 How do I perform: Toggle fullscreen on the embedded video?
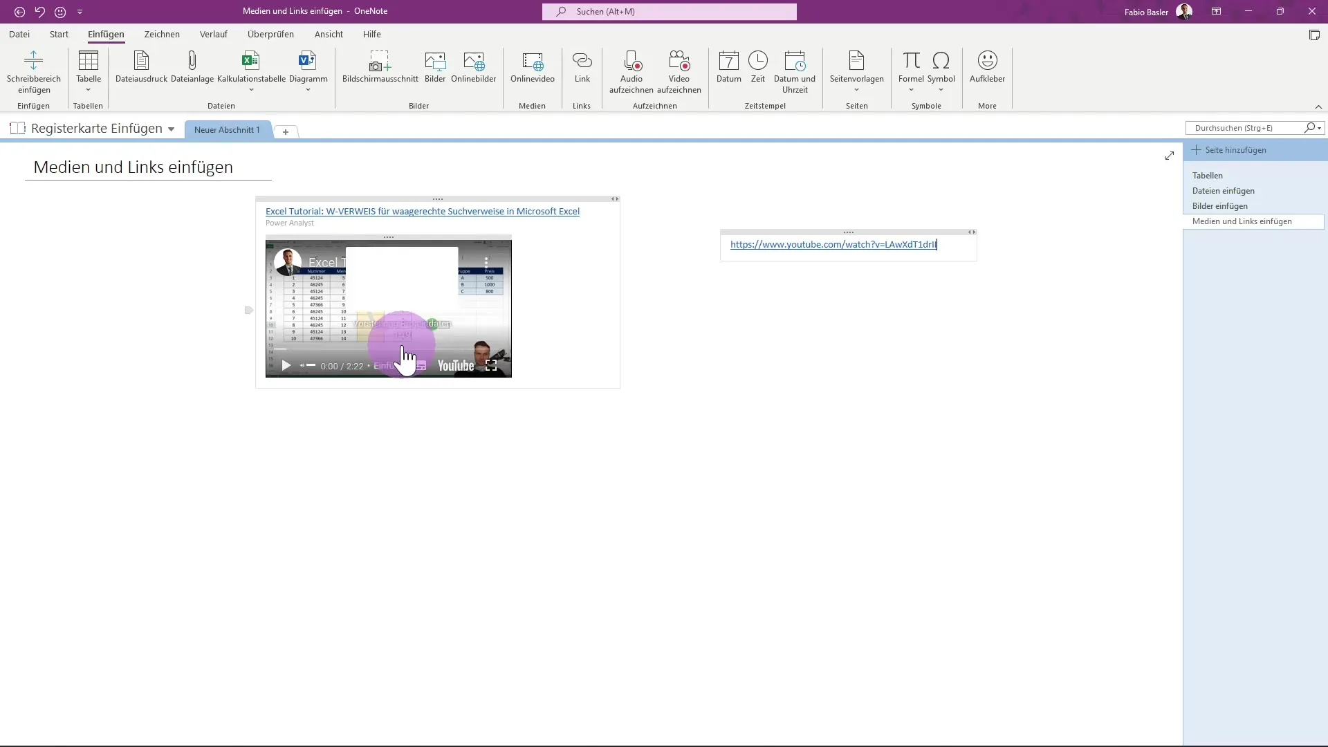(491, 365)
